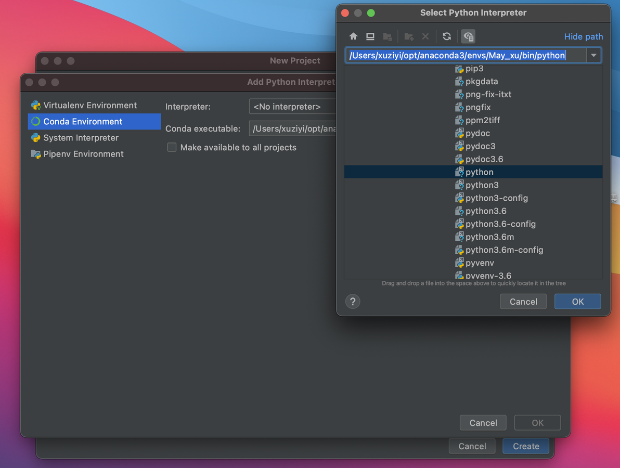Click the New Folder toolbar icon
Viewport: 620px width, 468px height.
409,37
